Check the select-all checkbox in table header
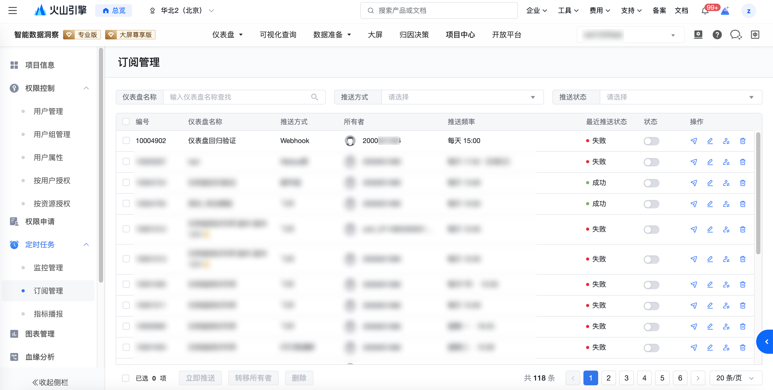773x390 pixels. coord(126,122)
